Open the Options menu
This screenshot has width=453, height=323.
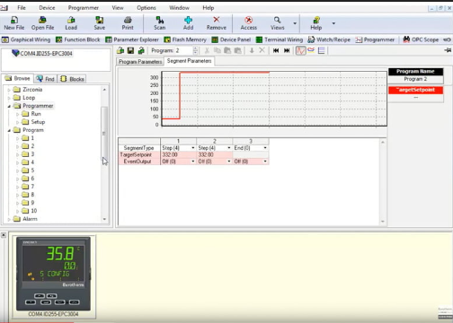point(147,8)
